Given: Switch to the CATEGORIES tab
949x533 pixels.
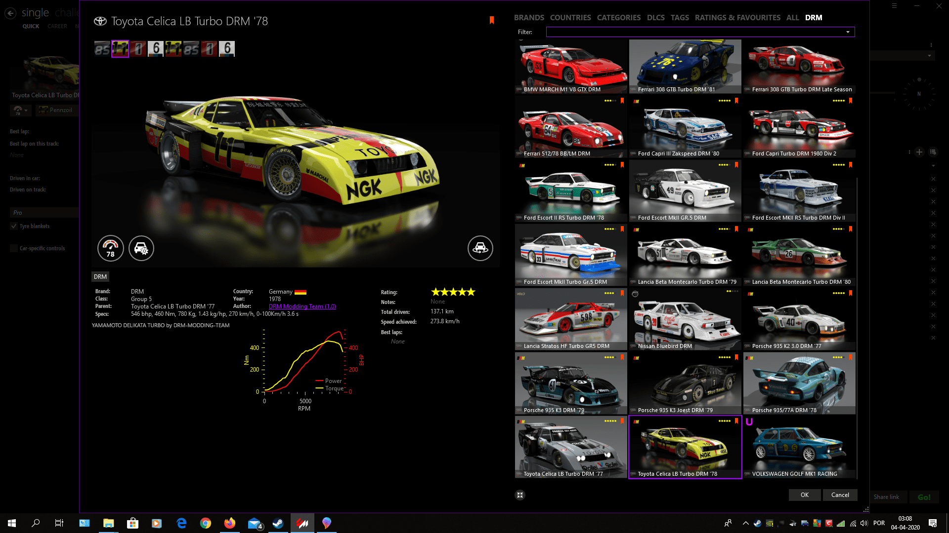Looking at the screenshot, I should click(619, 18).
